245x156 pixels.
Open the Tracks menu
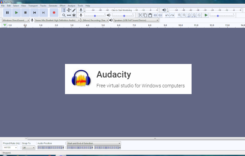coord(43,6)
